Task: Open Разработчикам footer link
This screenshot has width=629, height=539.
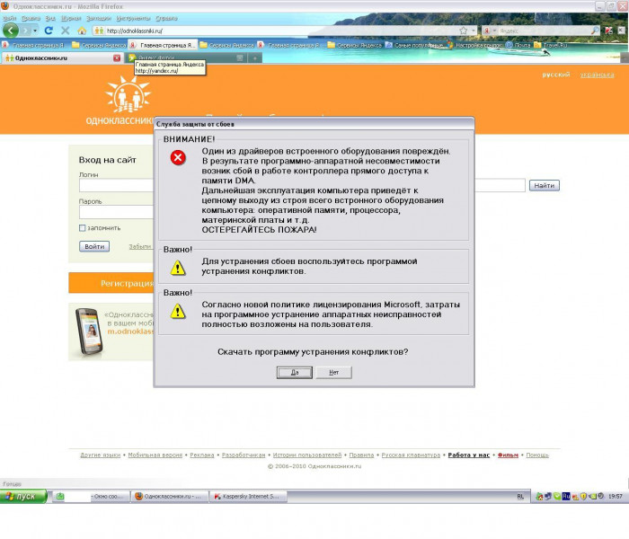Action: (x=244, y=455)
